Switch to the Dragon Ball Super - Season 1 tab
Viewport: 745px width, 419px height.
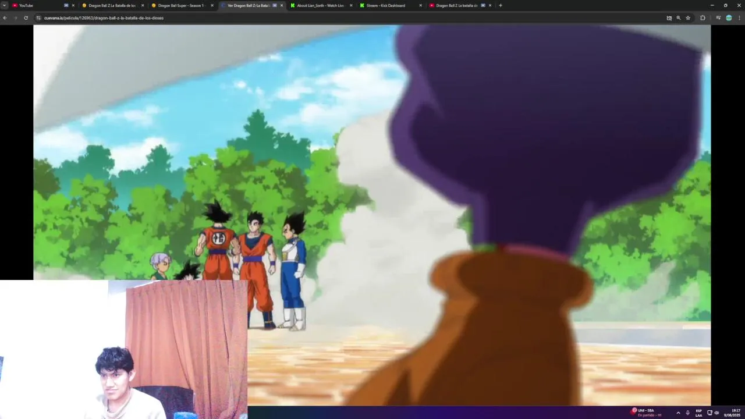(182, 5)
